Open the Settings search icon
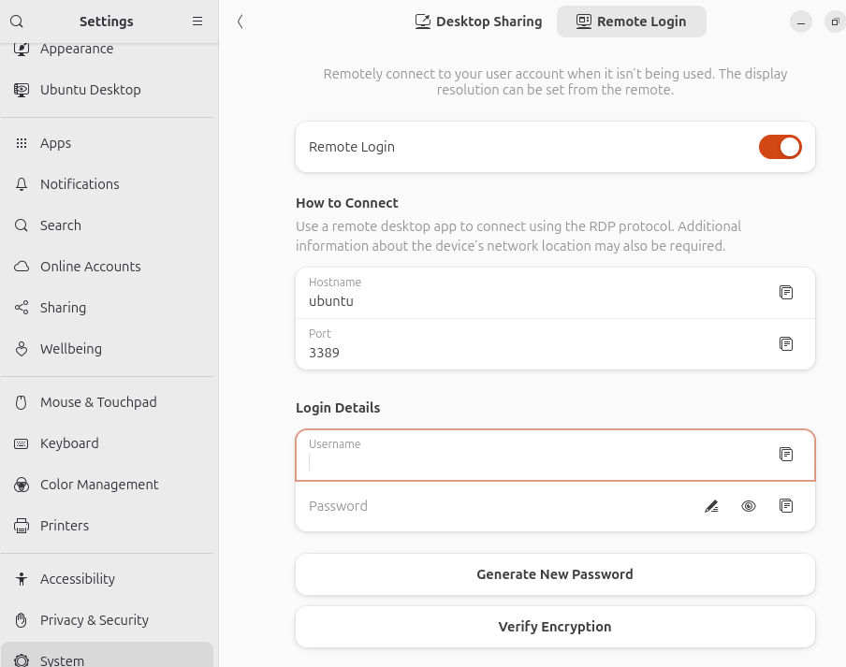Image resolution: width=846 pixels, height=667 pixels. 17,22
